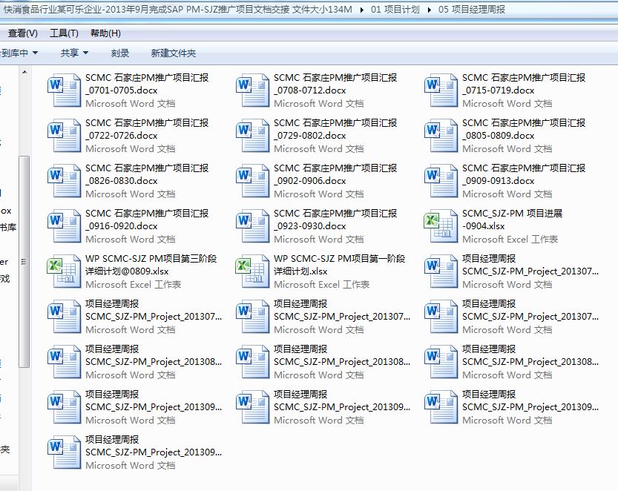Select Word icon for 汇报_0902-0906.docx
Image resolution: width=618 pixels, height=491 pixels.
252,181
